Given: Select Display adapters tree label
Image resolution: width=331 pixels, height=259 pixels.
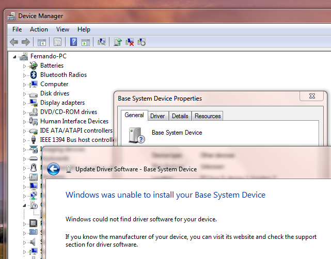Looking at the screenshot, I should (62, 103).
